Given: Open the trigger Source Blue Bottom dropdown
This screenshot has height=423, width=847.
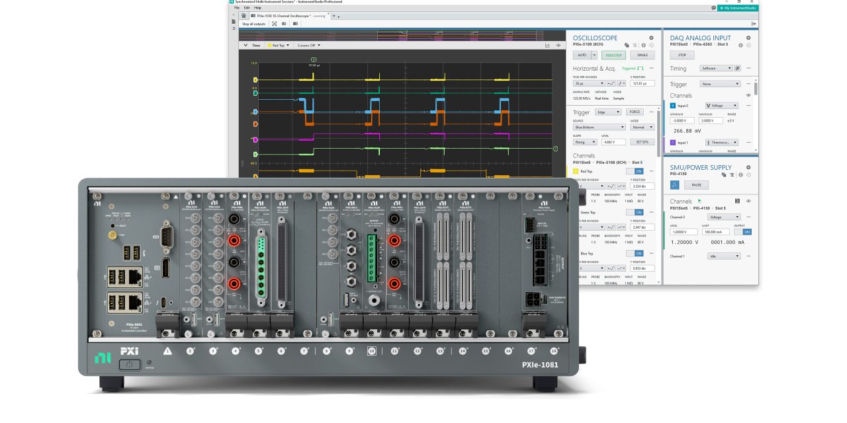Looking at the screenshot, I should coord(599,127).
